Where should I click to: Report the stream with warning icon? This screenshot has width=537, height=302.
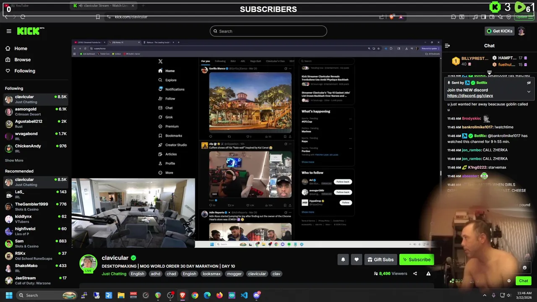(x=428, y=273)
